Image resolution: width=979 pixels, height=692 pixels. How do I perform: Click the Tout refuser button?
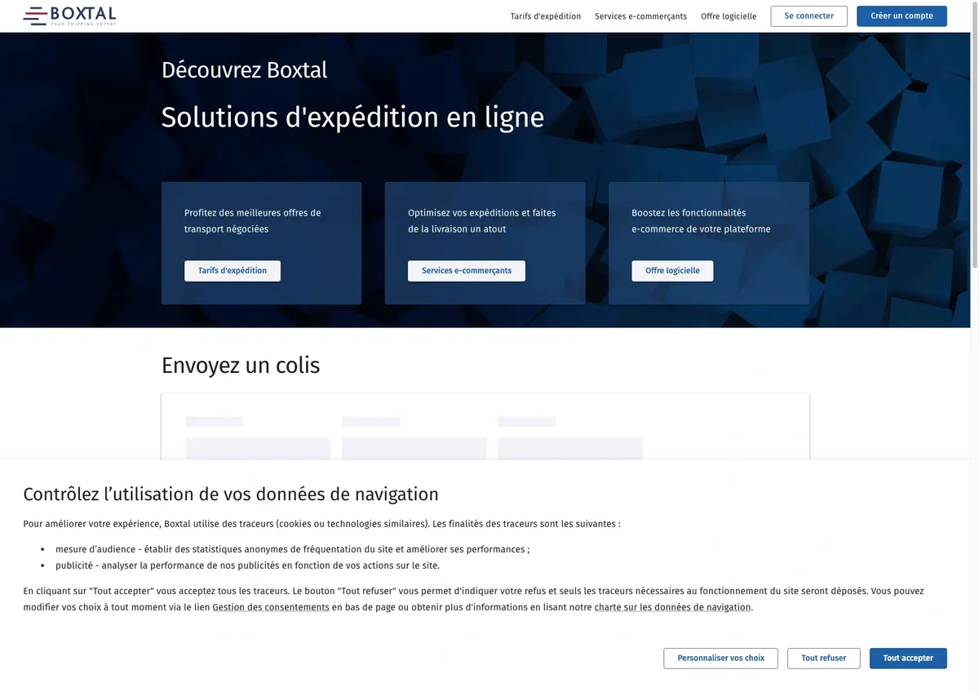pos(823,658)
